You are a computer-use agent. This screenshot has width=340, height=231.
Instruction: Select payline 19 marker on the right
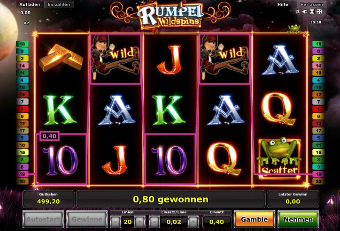tap(318, 174)
